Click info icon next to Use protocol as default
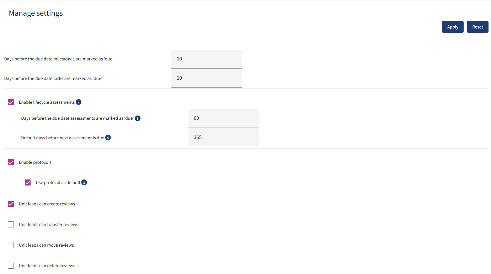The width and height of the screenshot is (491, 274). click(84, 182)
